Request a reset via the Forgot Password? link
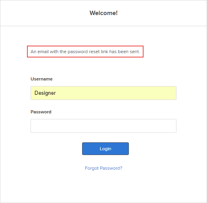The width and height of the screenshot is (207, 203). point(103,168)
